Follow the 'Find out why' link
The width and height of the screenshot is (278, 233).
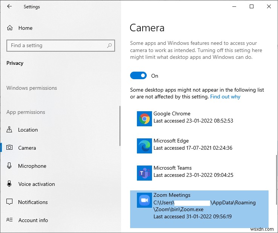click(x=225, y=97)
